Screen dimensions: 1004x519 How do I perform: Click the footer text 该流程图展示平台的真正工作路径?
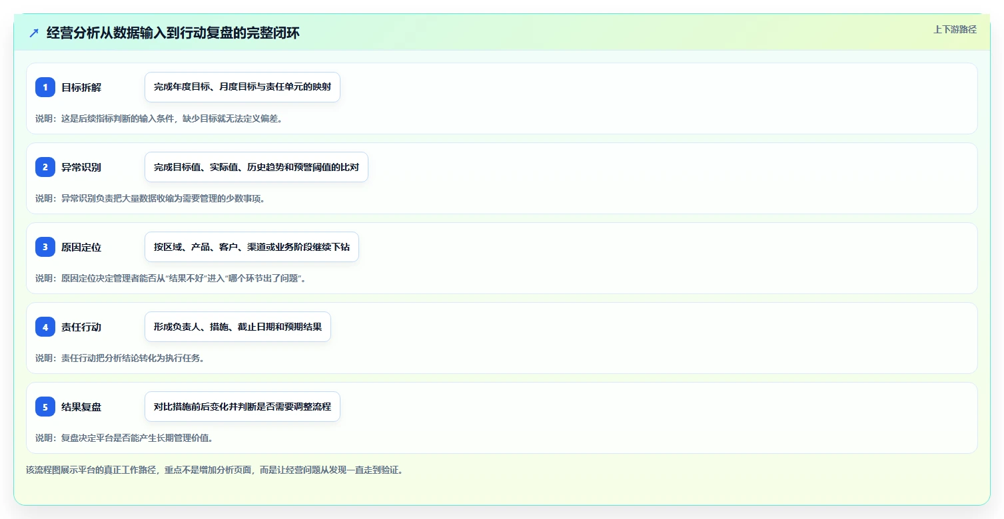[215, 470]
